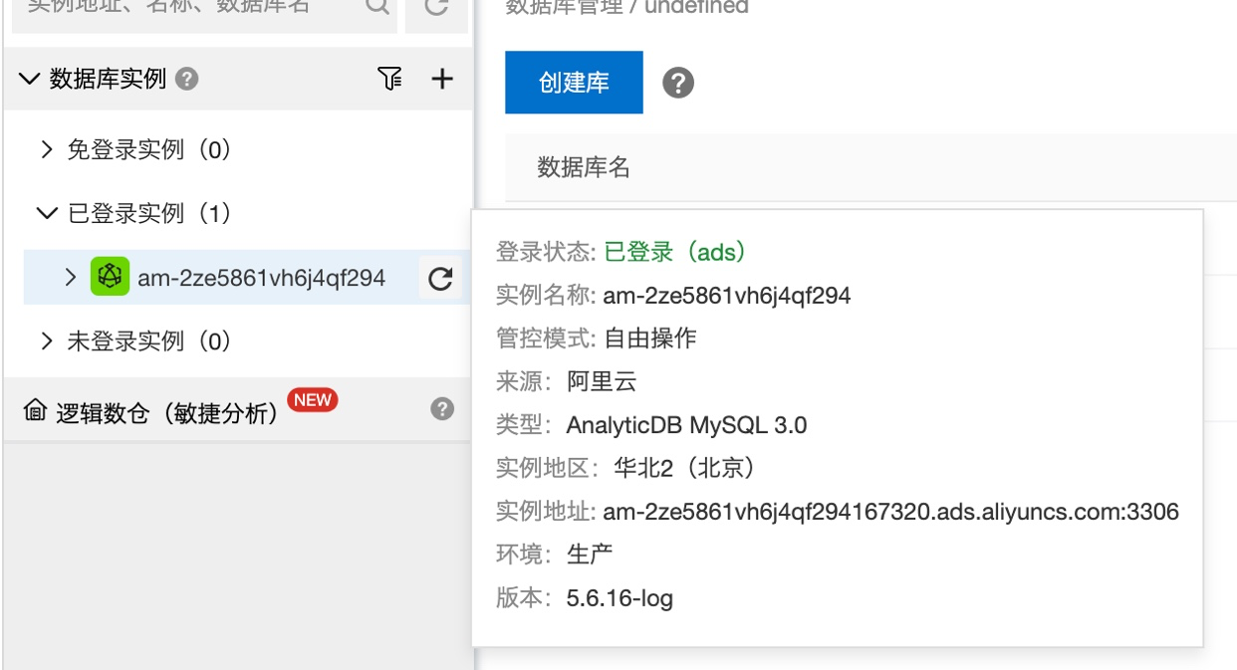Refresh instance am-2ze5861vh6j4qf294
This screenshot has height=670, width=1237.
[x=440, y=279]
